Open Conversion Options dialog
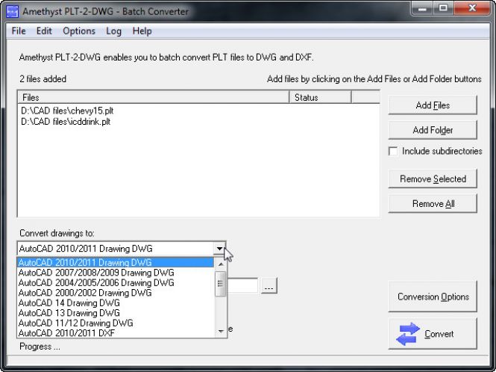The image size is (496, 372). pyautogui.click(x=433, y=297)
